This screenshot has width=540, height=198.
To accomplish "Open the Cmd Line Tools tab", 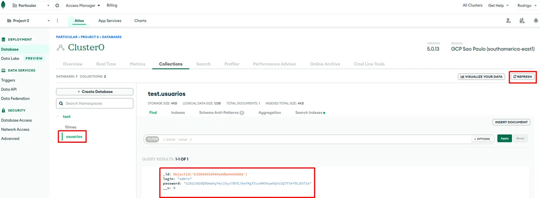I will 369,64.
